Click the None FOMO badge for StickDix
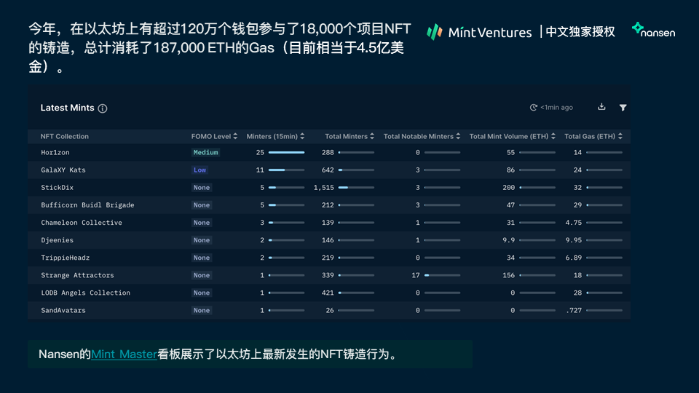Viewport: 699px width, 393px height. 202,188
